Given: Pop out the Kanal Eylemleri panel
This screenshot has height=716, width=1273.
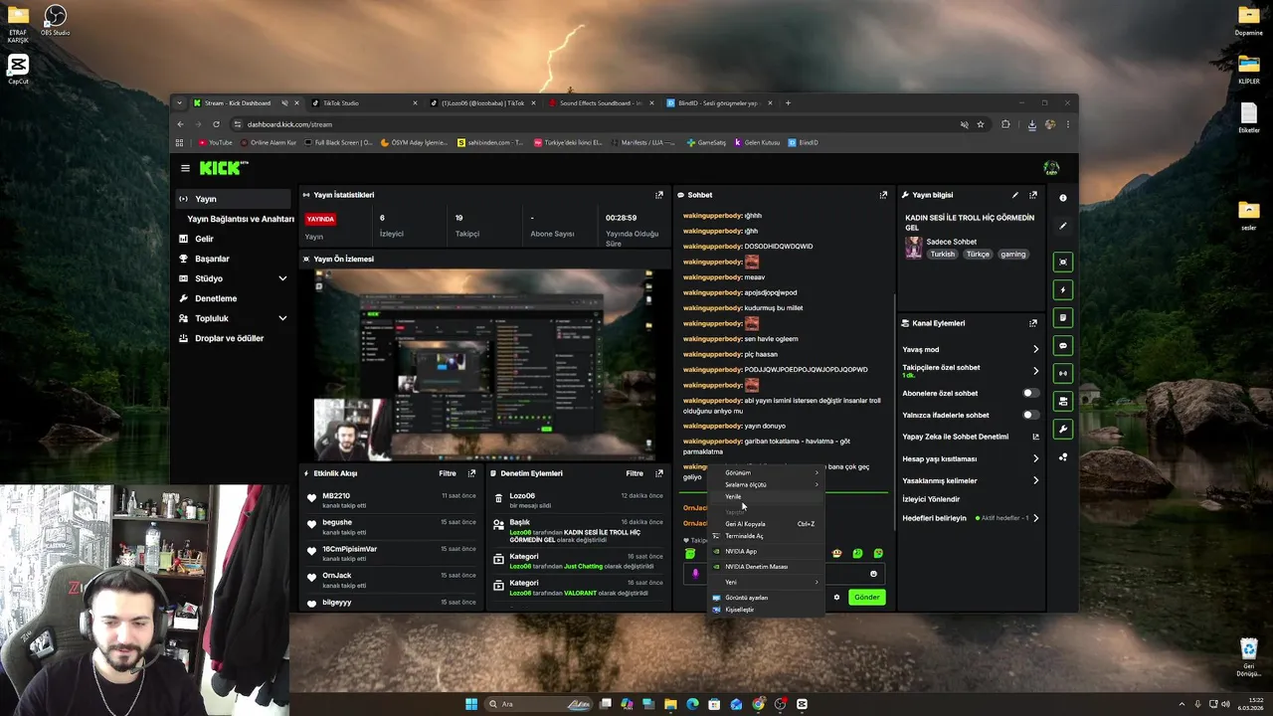Looking at the screenshot, I should click(x=1033, y=323).
